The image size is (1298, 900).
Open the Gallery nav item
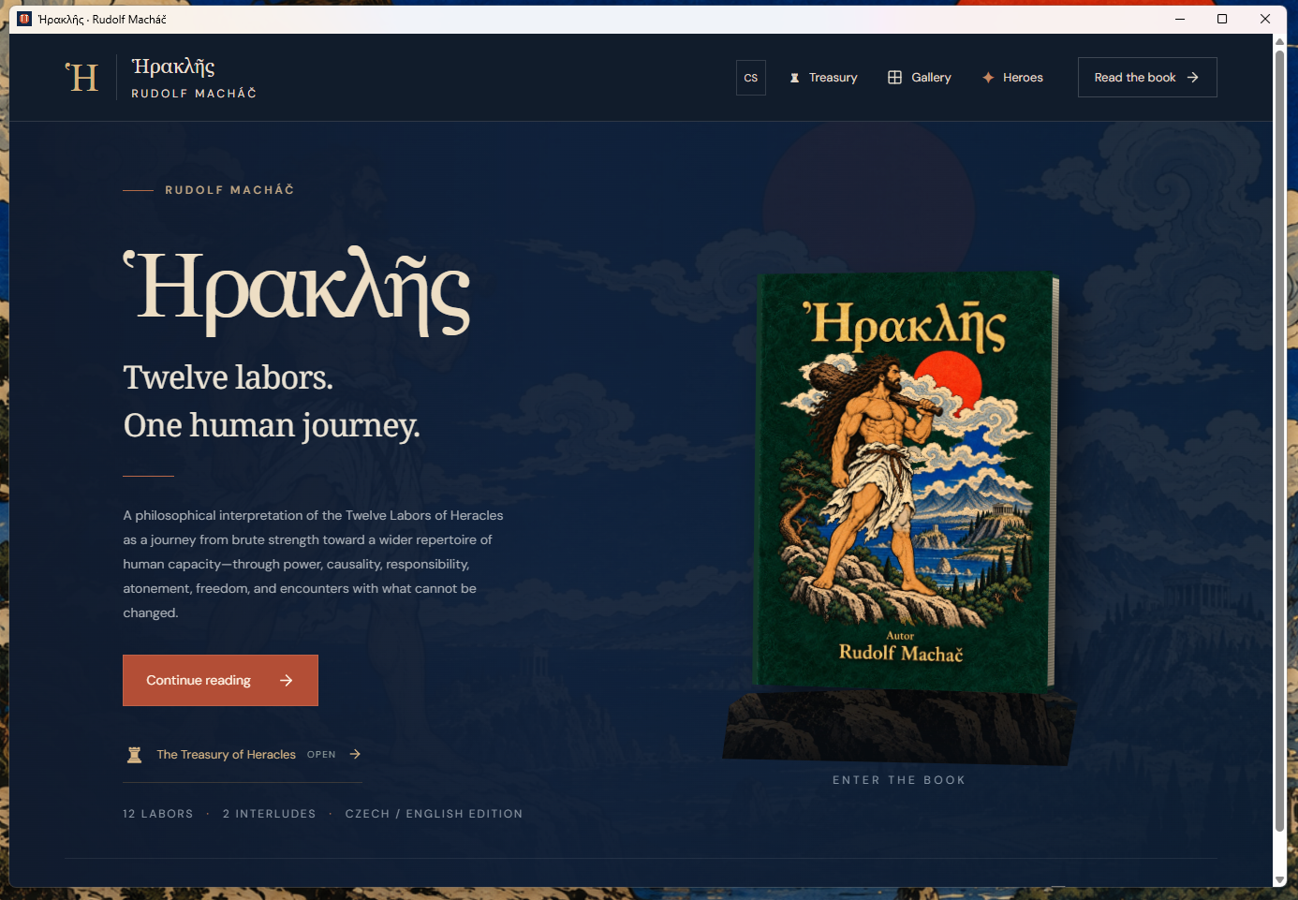[x=920, y=78]
